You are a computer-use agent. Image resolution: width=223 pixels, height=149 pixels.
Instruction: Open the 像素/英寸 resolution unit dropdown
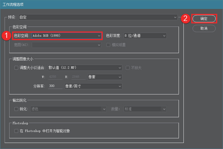point(93,86)
